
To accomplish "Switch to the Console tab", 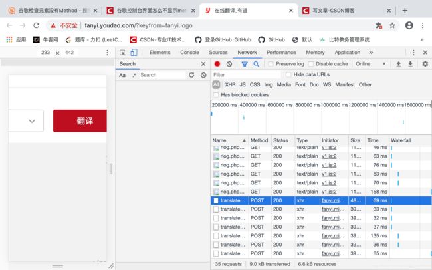I will coord(189,53).
